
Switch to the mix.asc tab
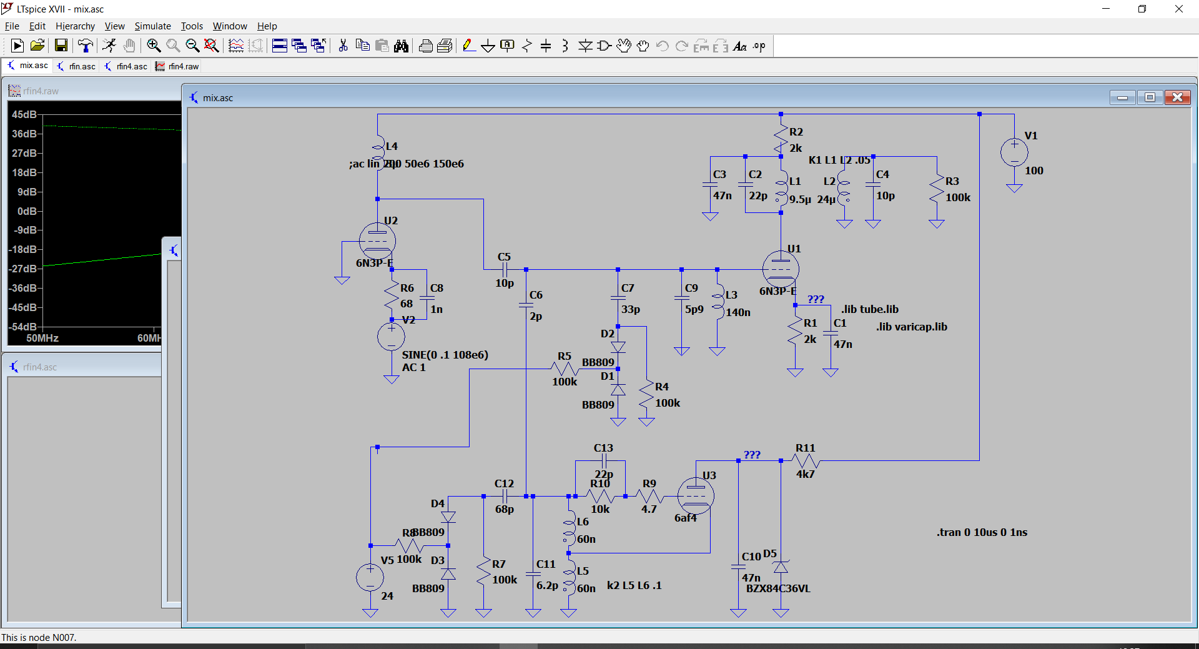pyautogui.click(x=27, y=66)
